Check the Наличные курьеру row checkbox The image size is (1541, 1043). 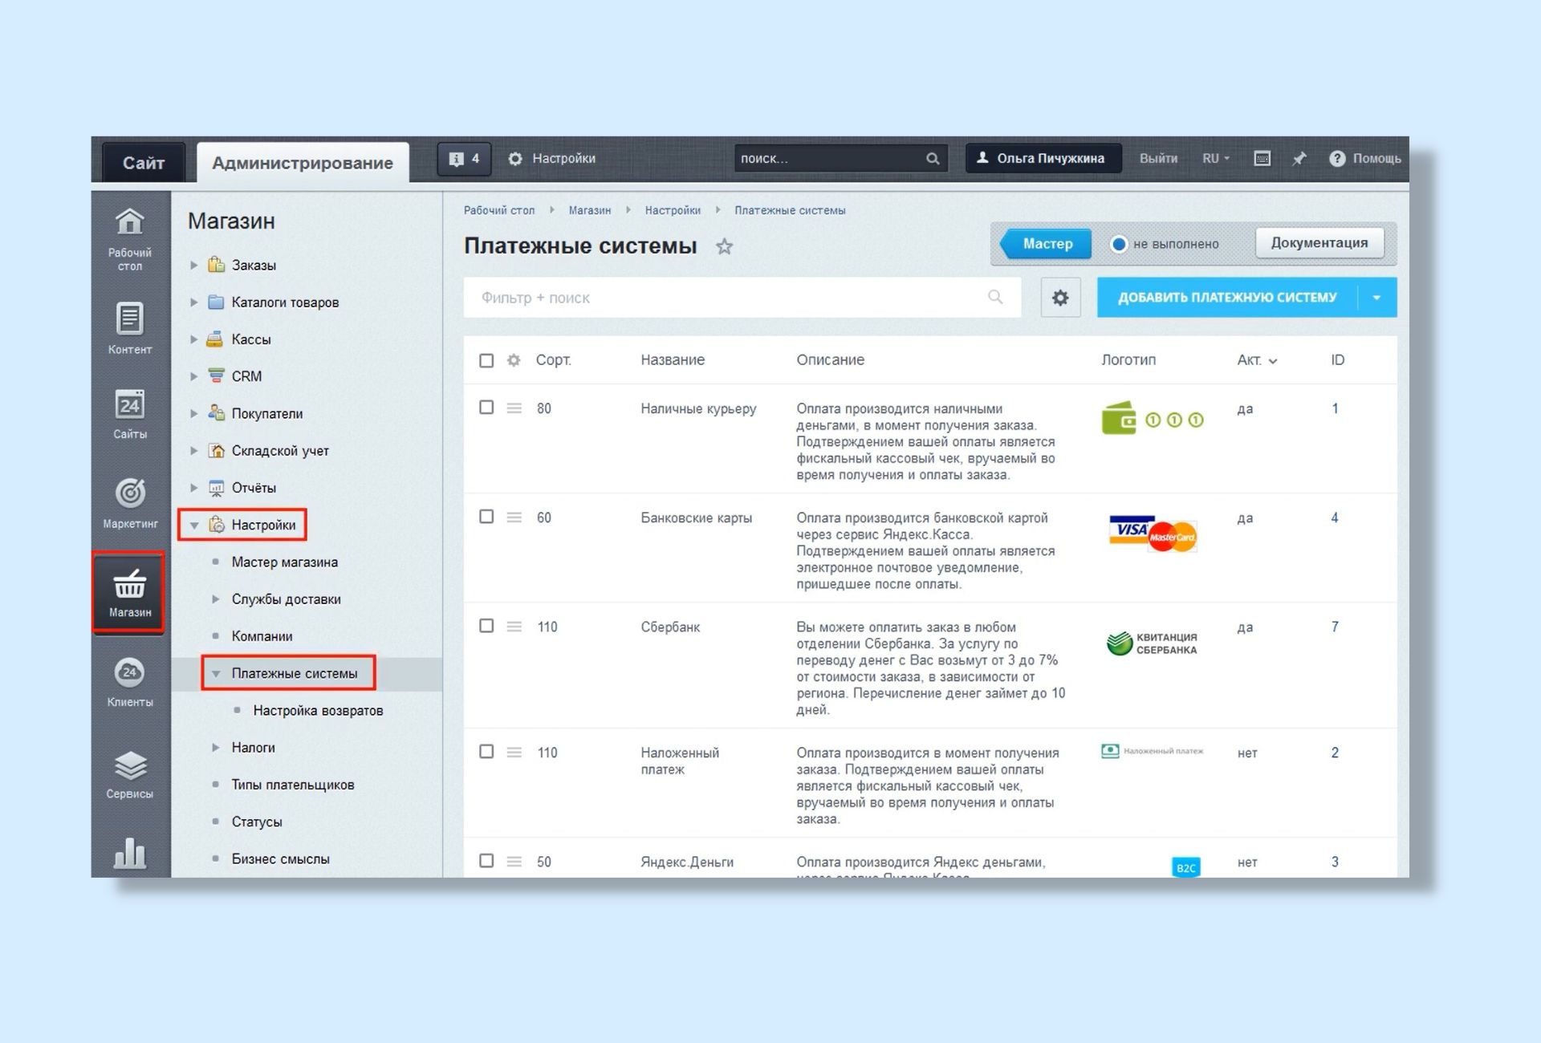tap(486, 408)
